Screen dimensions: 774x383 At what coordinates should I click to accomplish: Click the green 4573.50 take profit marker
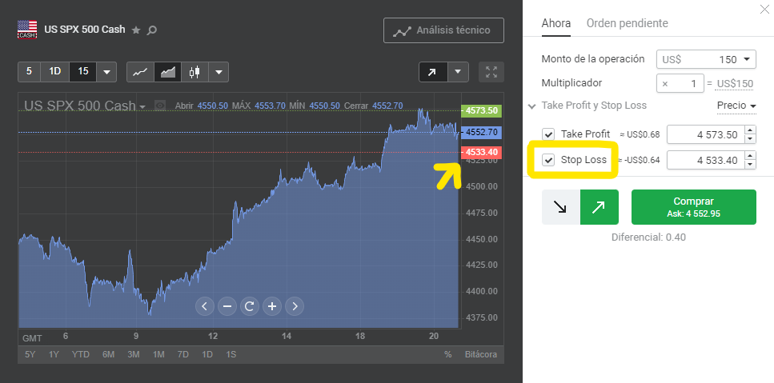click(481, 111)
